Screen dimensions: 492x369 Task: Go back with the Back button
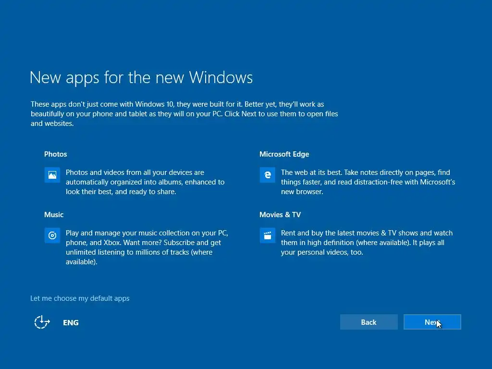click(x=369, y=322)
